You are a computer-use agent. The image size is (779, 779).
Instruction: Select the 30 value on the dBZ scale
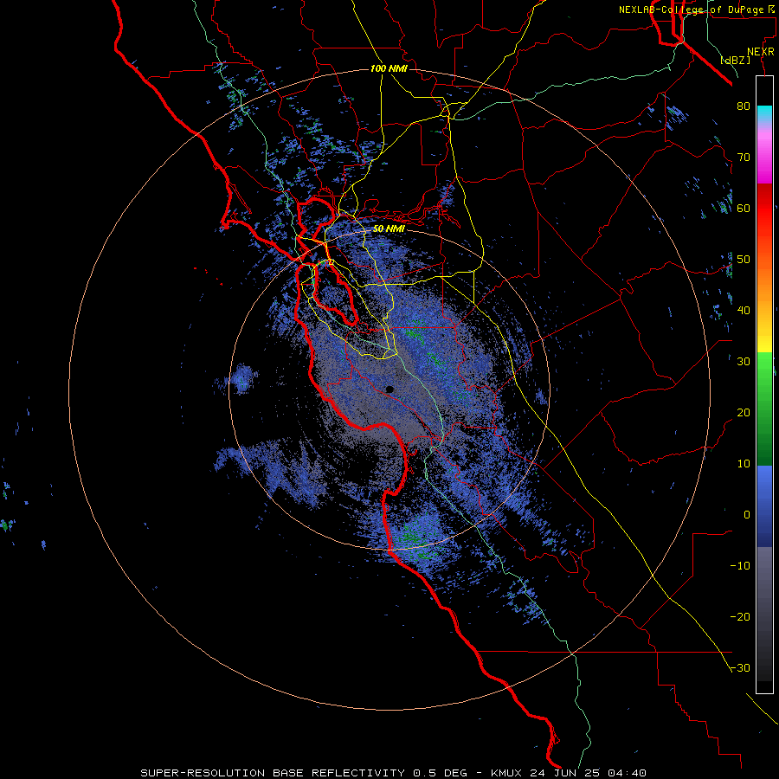pyautogui.click(x=744, y=362)
